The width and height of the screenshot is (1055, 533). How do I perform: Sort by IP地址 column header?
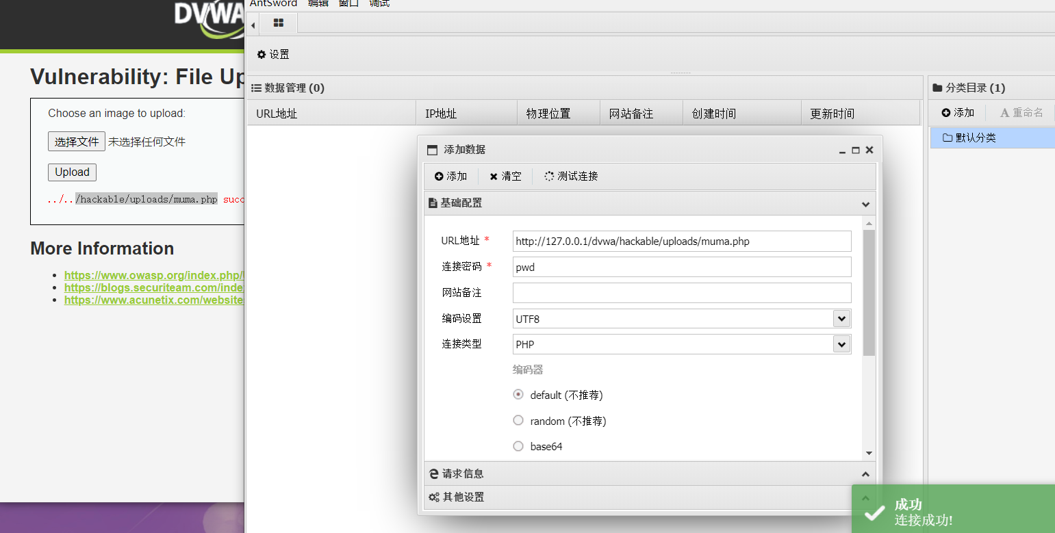(466, 113)
